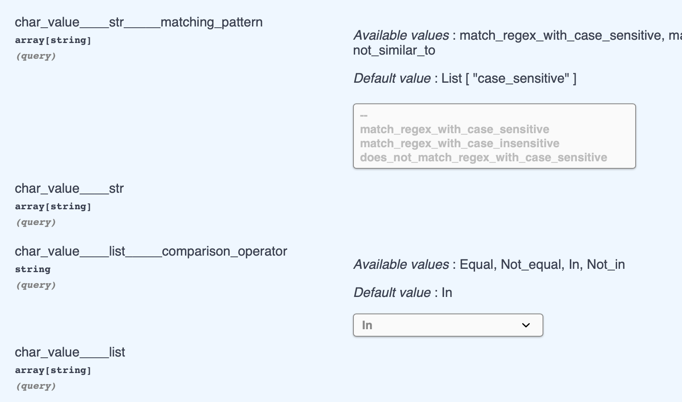
Task: Choose does_not_match_regex_with_case_sensitive option
Action: point(483,158)
